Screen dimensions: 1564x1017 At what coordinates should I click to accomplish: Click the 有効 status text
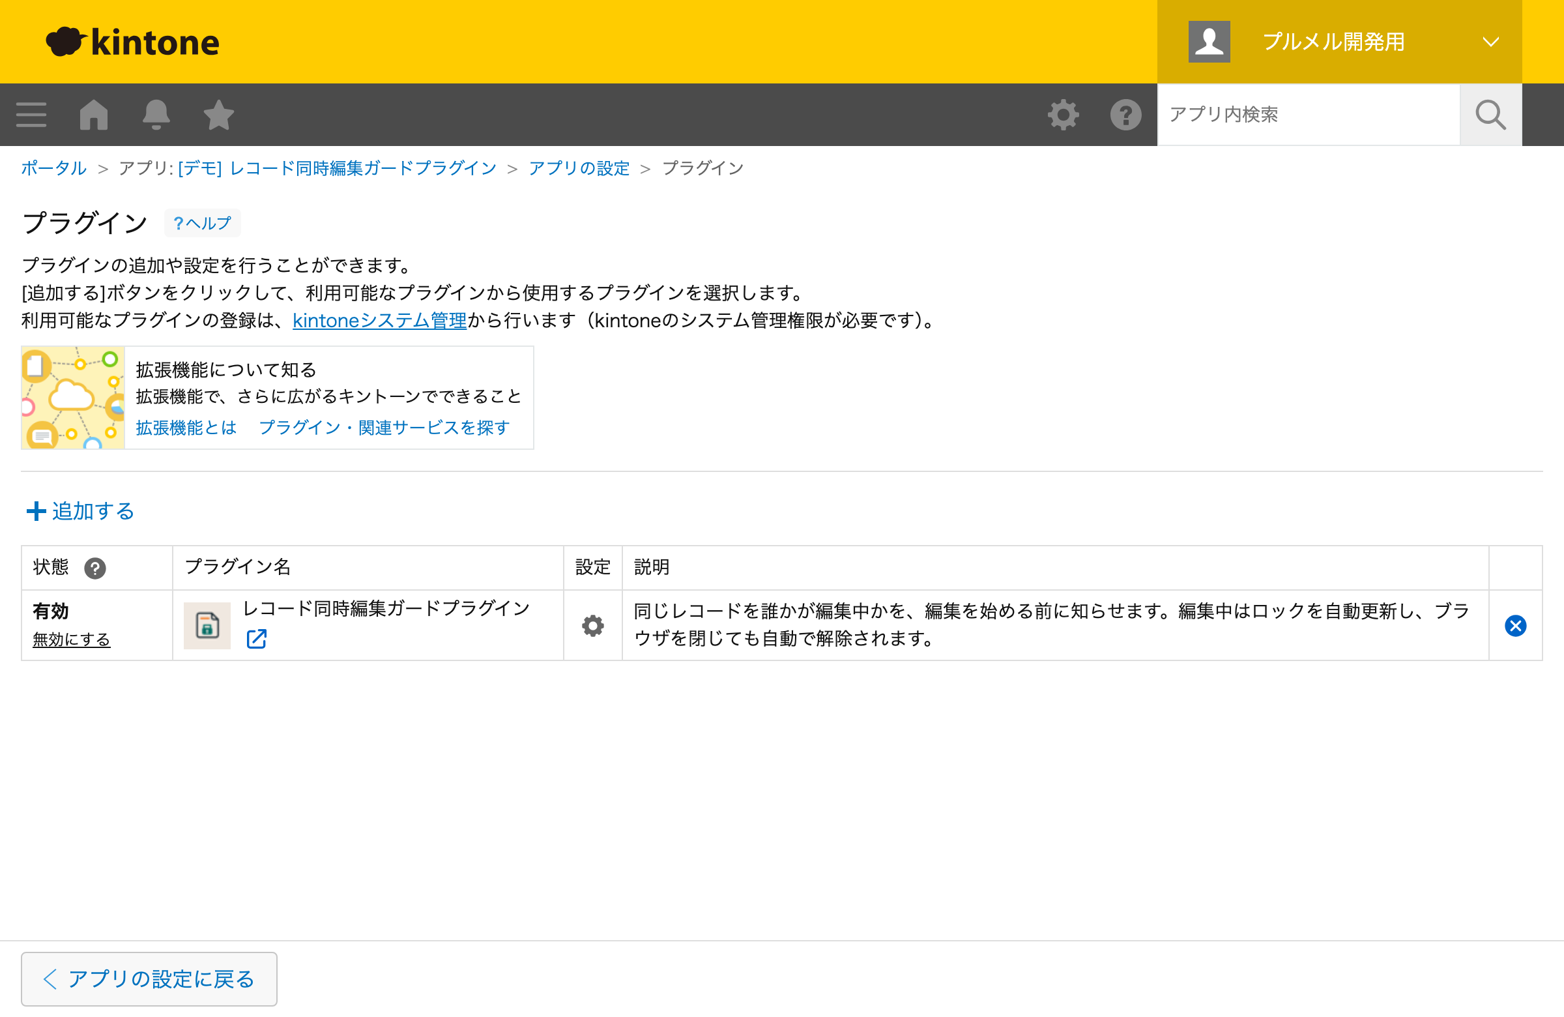pos(51,611)
